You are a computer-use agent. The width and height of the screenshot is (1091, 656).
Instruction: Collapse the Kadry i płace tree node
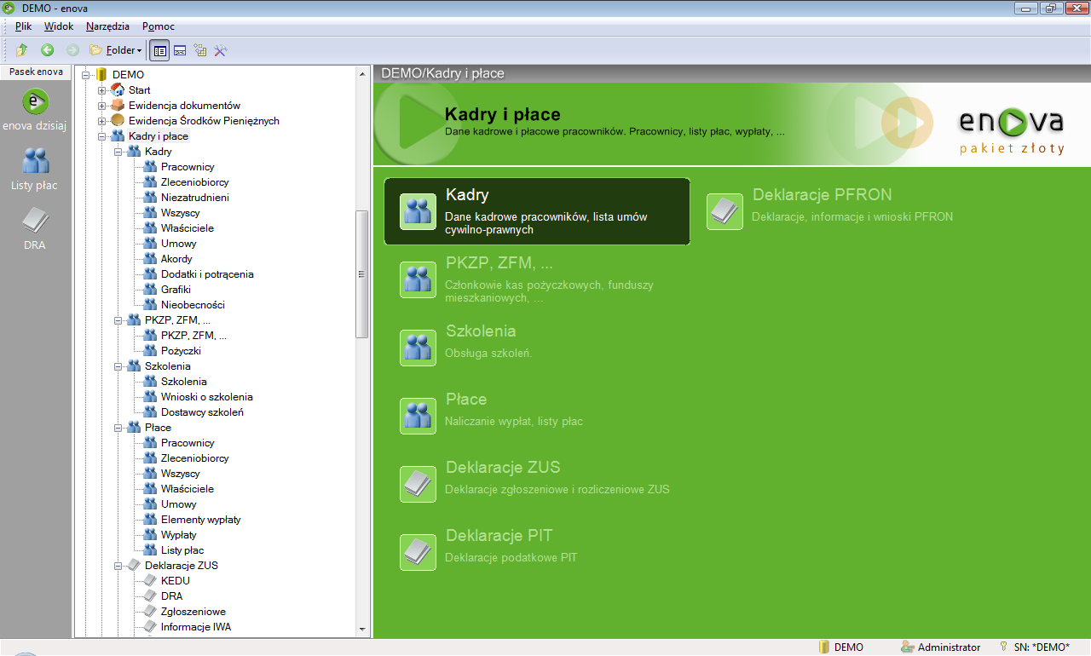[x=102, y=136]
